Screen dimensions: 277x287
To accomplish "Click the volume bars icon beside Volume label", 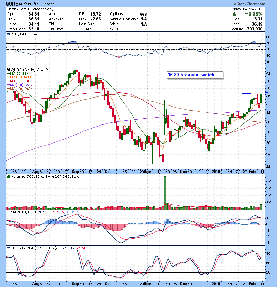I will [8, 176].
